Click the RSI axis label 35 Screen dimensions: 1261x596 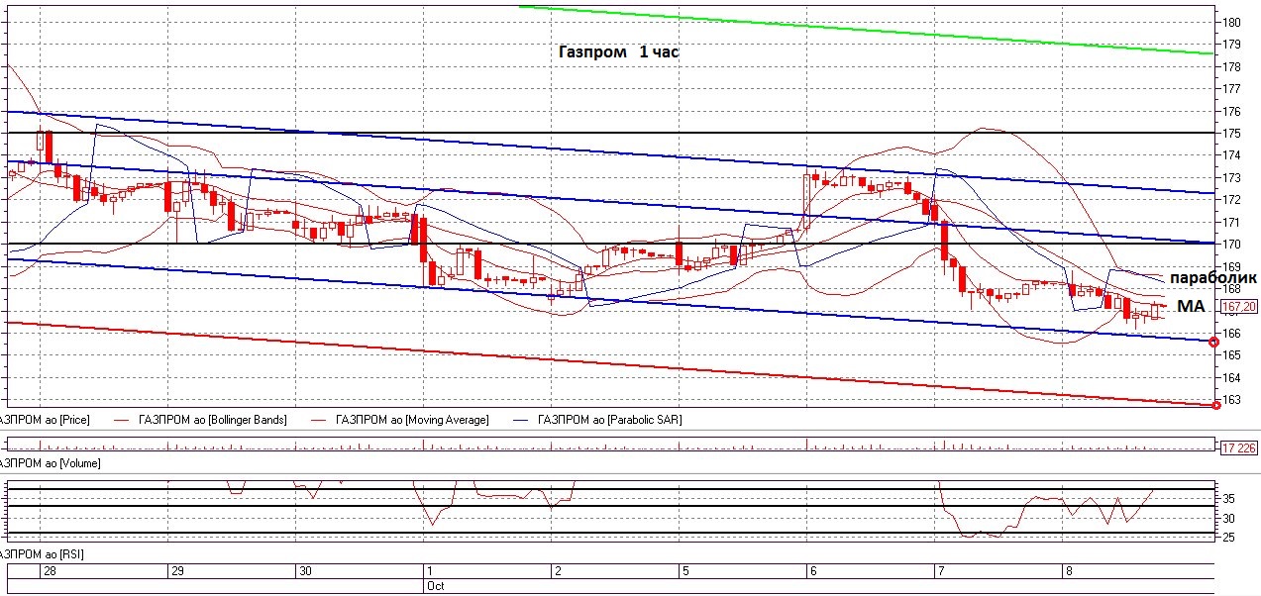pyautogui.click(x=1229, y=498)
